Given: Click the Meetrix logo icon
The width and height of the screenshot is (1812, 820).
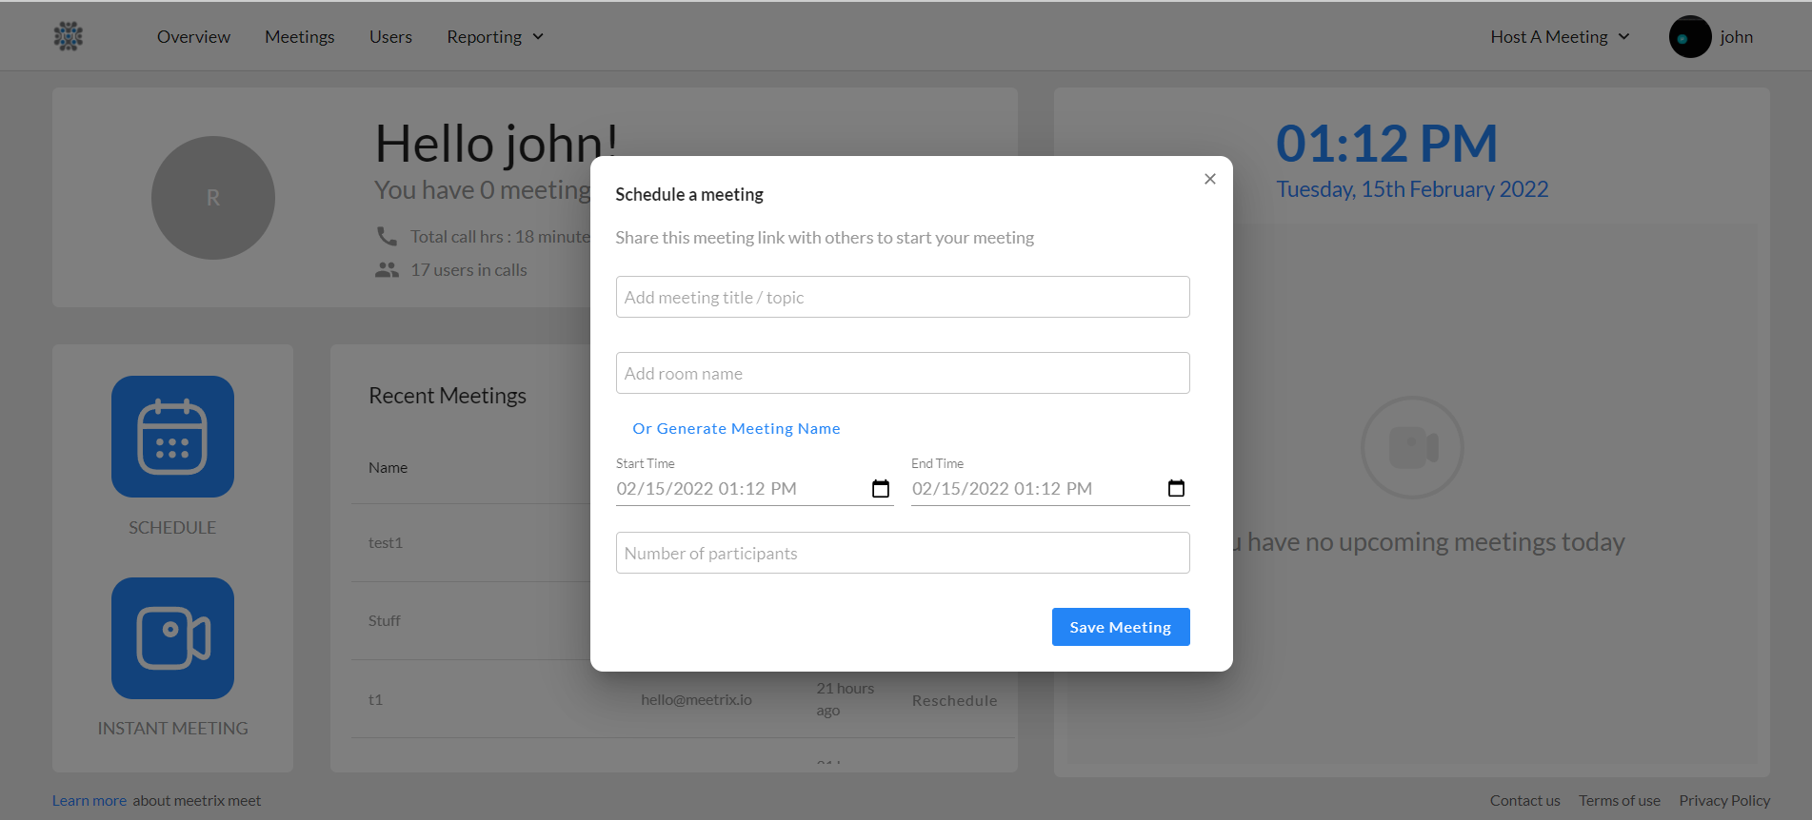Looking at the screenshot, I should tap(69, 37).
